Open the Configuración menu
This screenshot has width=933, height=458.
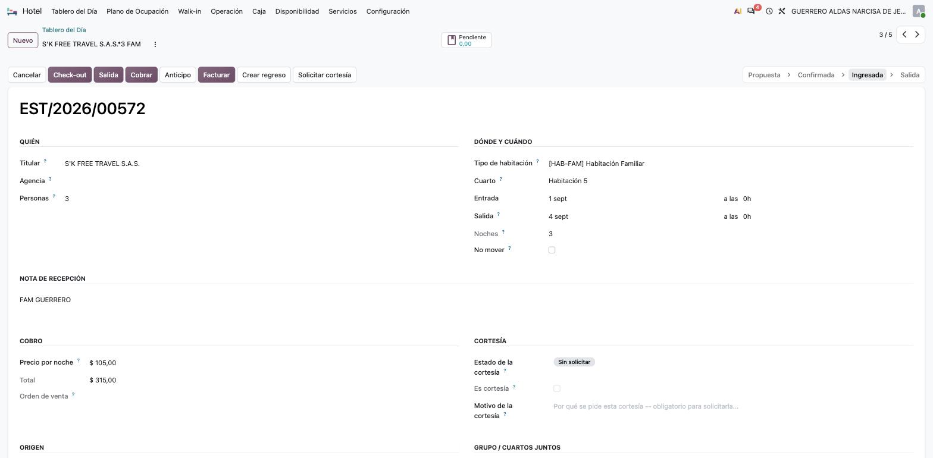pos(388,11)
